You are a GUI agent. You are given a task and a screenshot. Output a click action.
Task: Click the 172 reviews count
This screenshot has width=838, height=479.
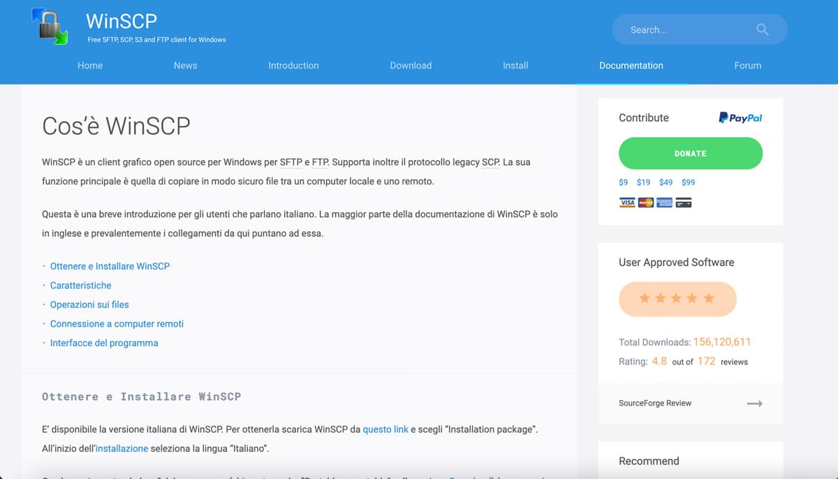coord(706,361)
